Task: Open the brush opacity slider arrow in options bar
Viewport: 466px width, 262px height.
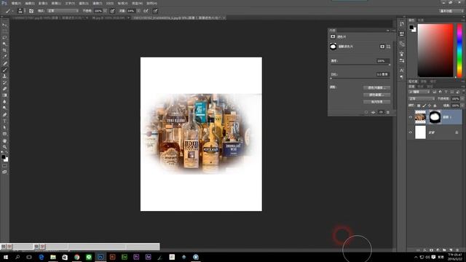Action: [x=105, y=11]
